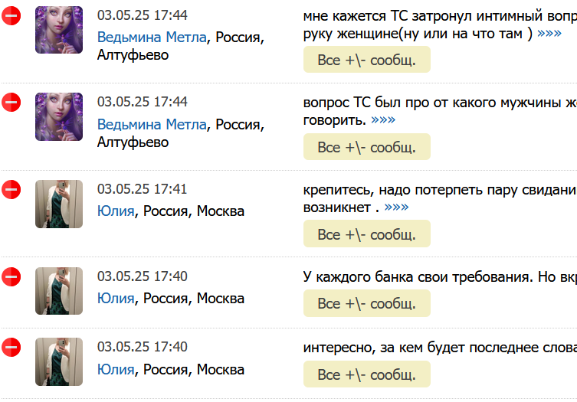The width and height of the screenshot is (577, 402).
Task: Expand the "крепитесь, надо потерпеть" message via »»»
Action: click(x=396, y=208)
